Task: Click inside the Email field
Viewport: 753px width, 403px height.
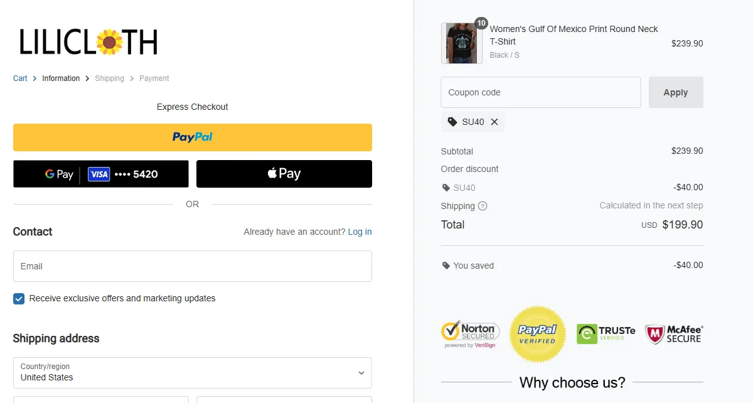Action: (x=192, y=266)
